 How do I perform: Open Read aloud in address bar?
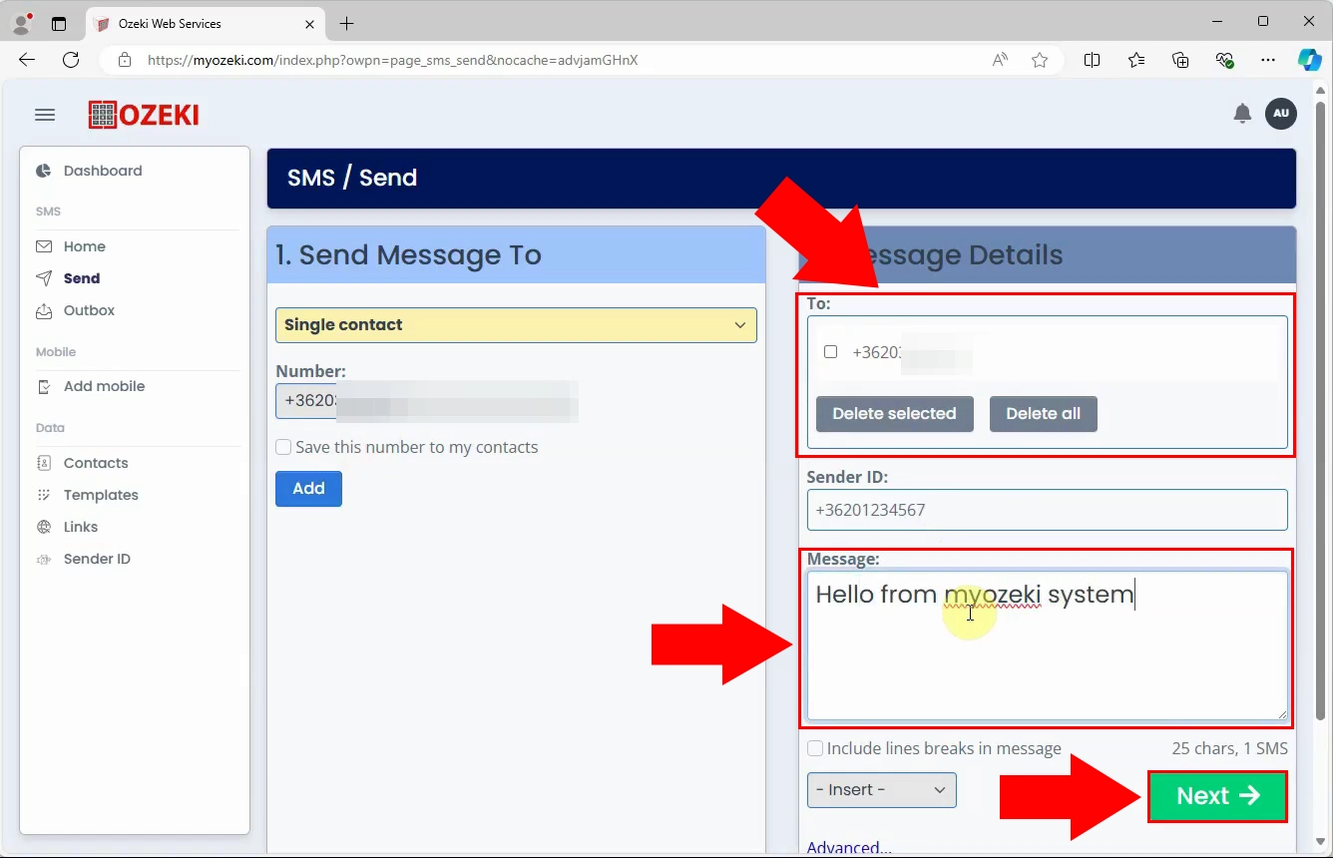tap(1000, 60)
